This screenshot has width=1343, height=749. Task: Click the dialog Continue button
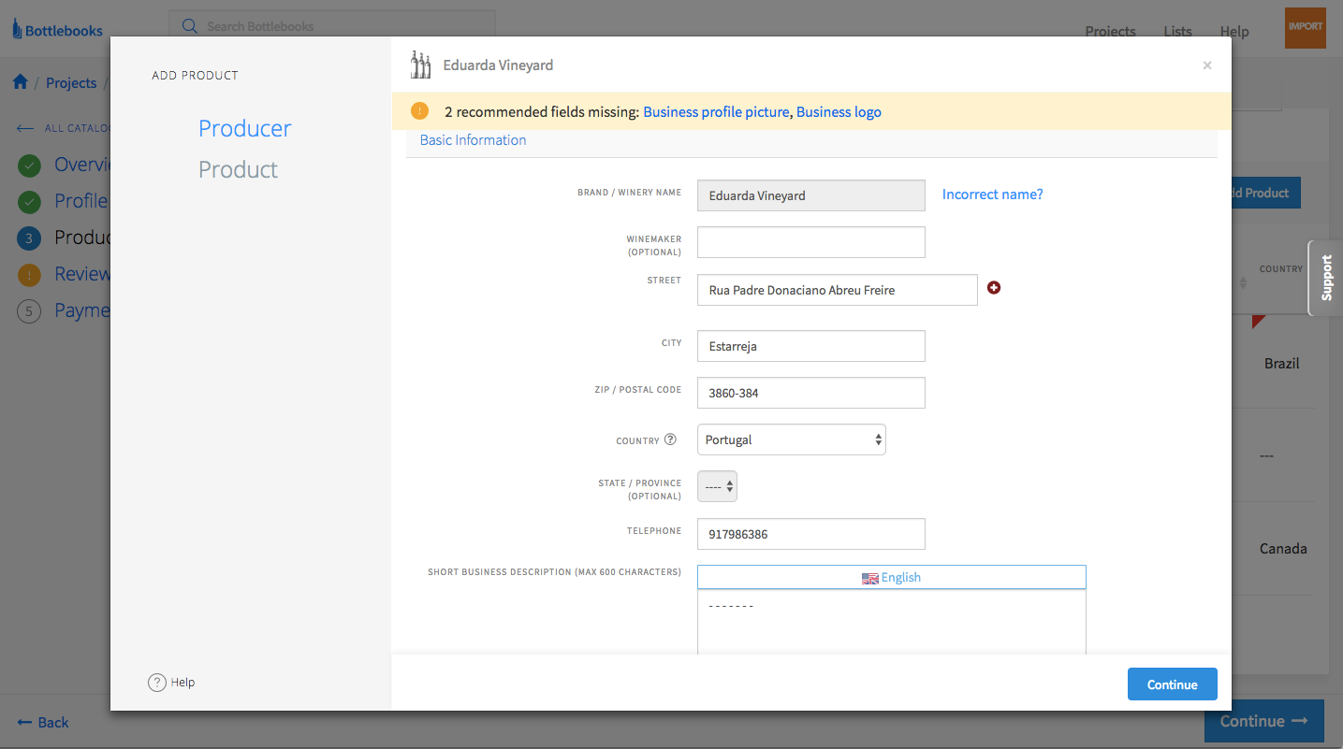(1173, 684)
